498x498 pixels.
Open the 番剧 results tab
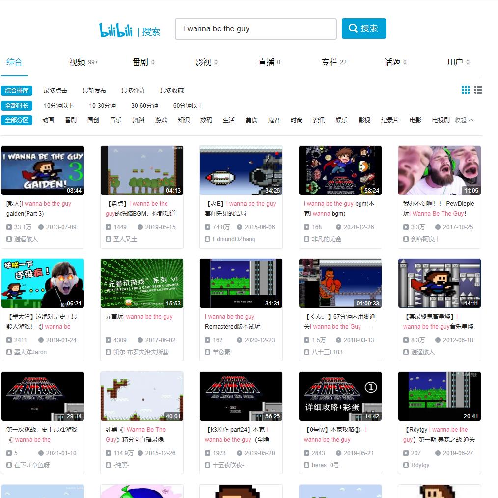143,62
